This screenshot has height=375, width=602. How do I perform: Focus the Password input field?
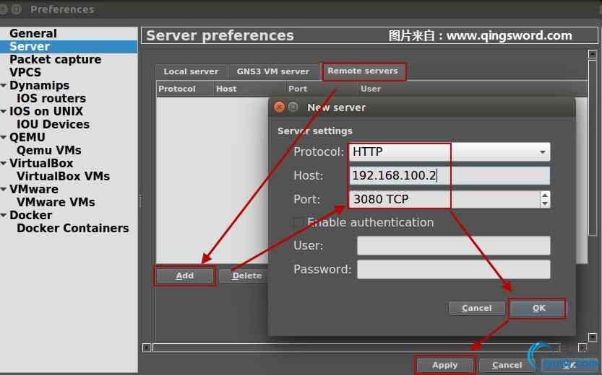[x=453, y=270]
